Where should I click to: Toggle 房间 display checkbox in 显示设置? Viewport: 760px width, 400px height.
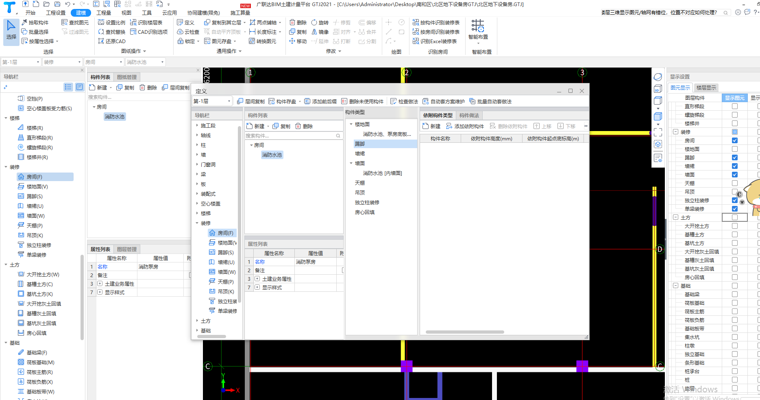[734, 140]
